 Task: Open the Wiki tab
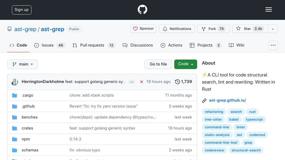coord(237,45)
